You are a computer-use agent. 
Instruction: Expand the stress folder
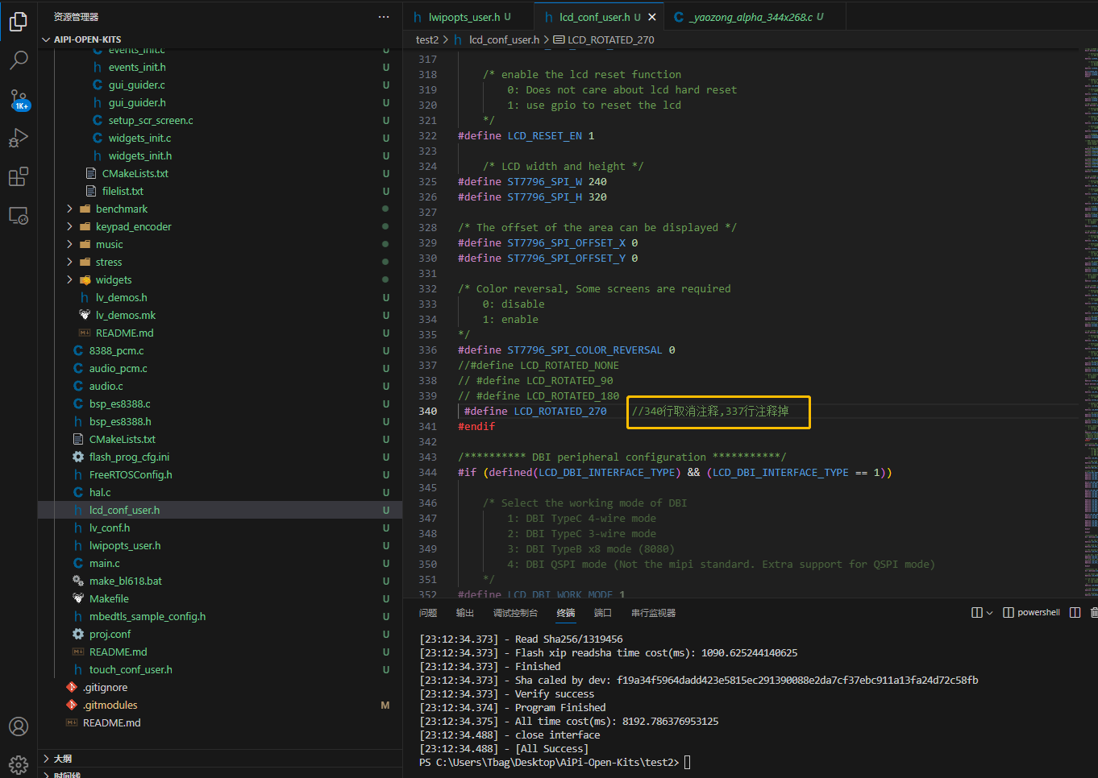coord(69,262)
